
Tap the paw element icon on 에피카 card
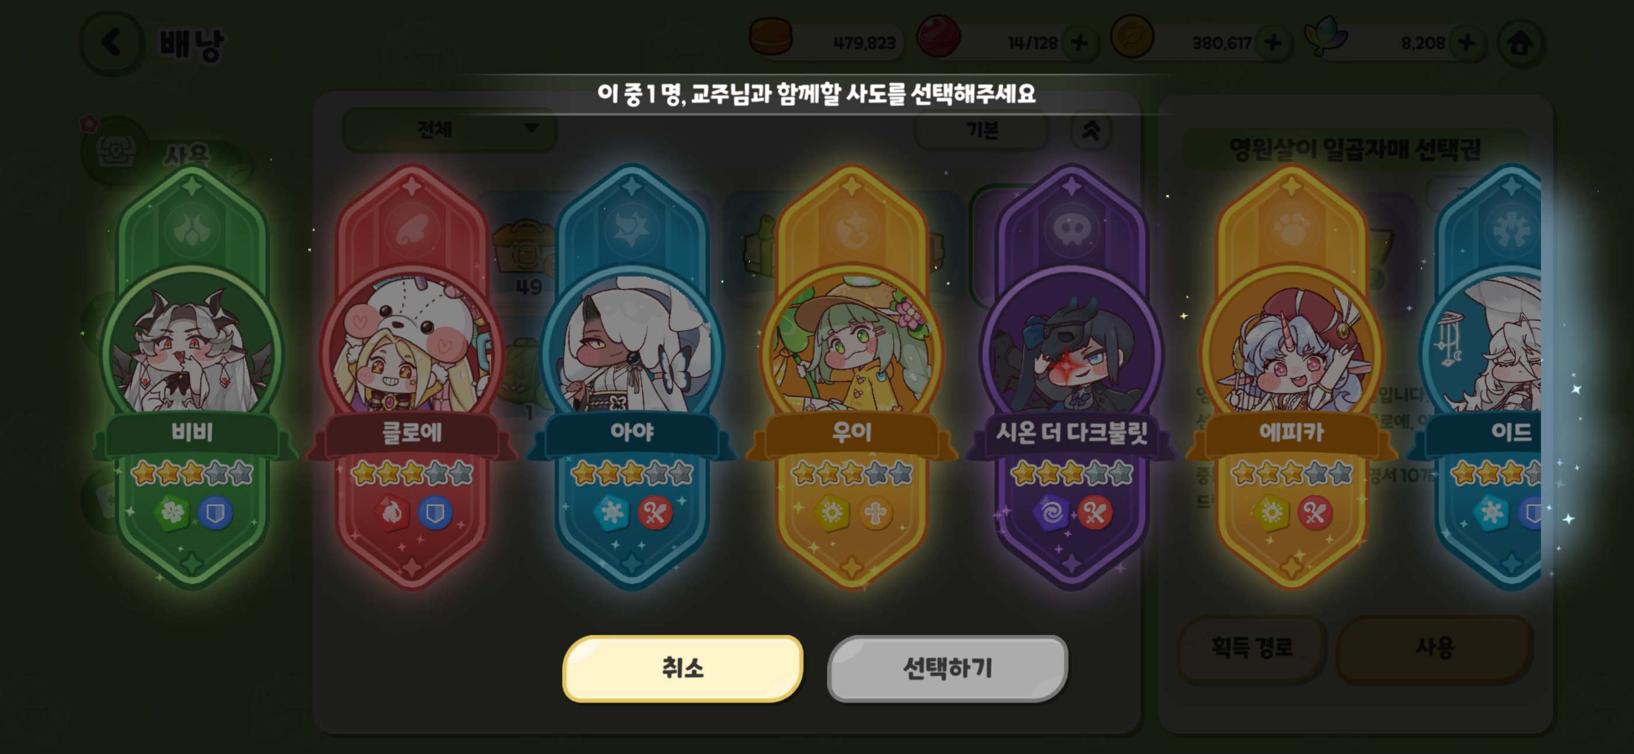[1292, 229]
